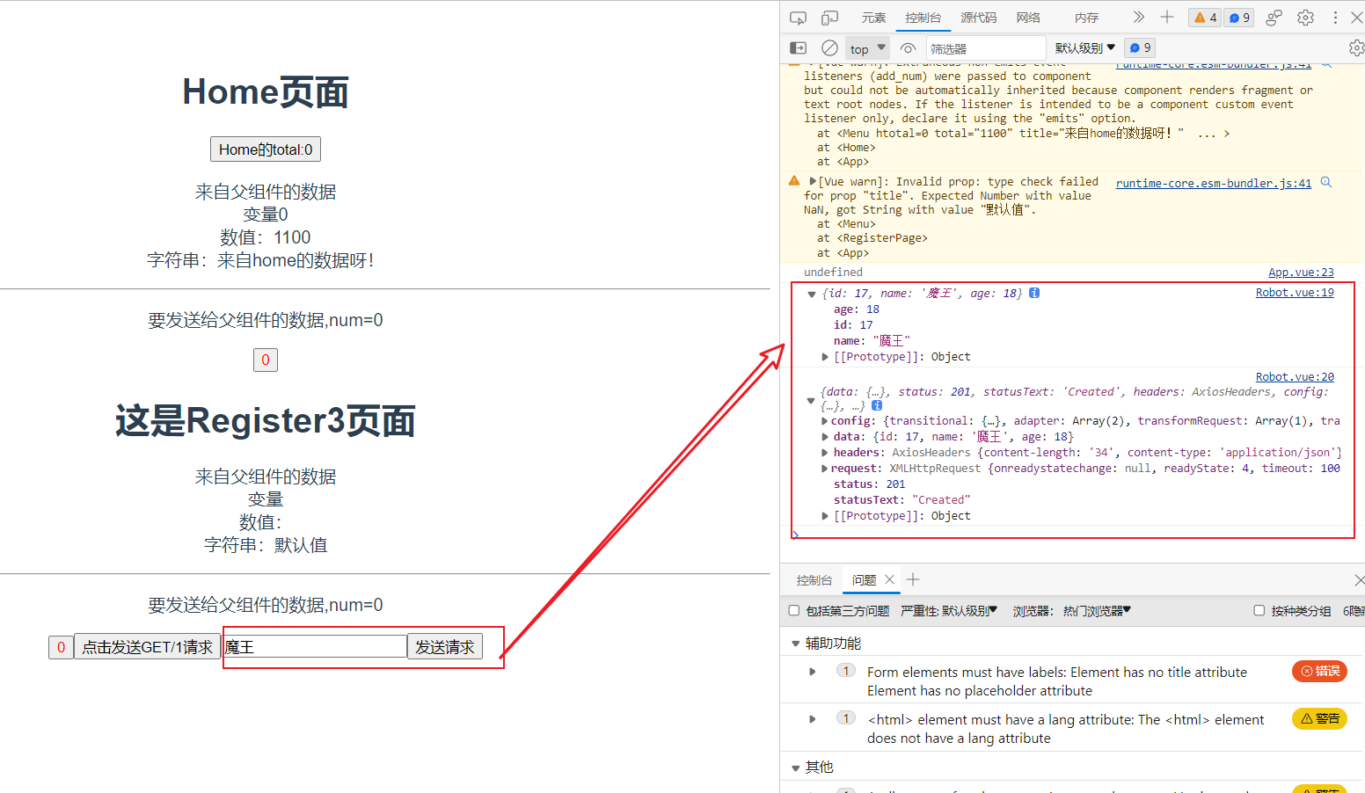
Task: Switch to the 元素 tab
Action: 873,18
